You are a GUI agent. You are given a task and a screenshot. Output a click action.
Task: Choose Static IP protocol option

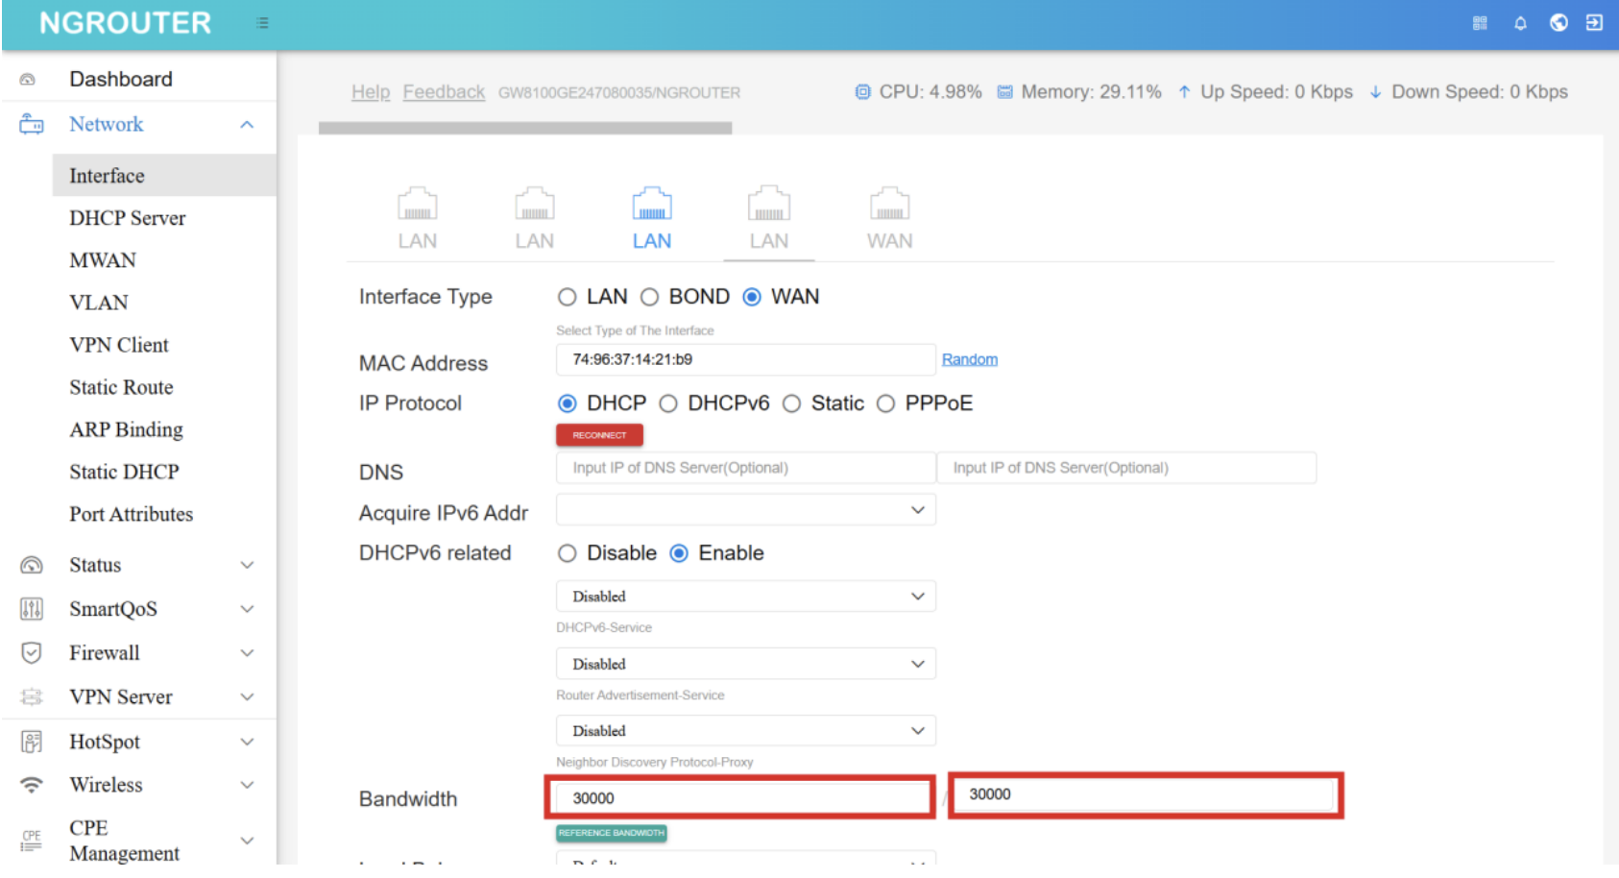pos(792,403)
